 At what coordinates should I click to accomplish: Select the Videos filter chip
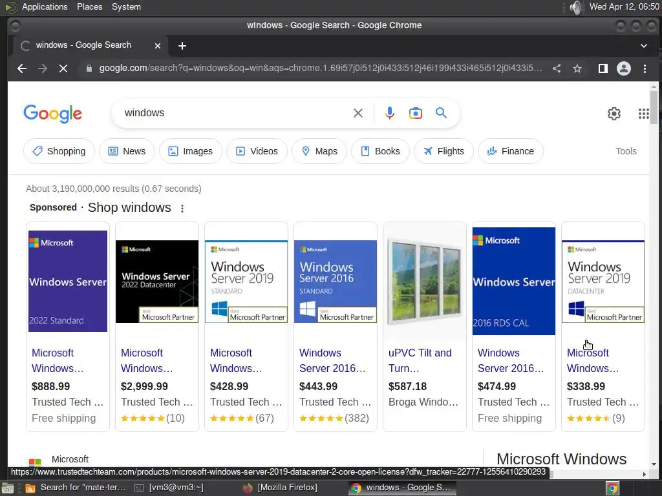point(257,151)
